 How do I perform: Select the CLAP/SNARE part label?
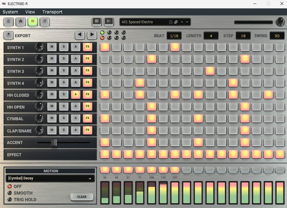pos(19,131)
